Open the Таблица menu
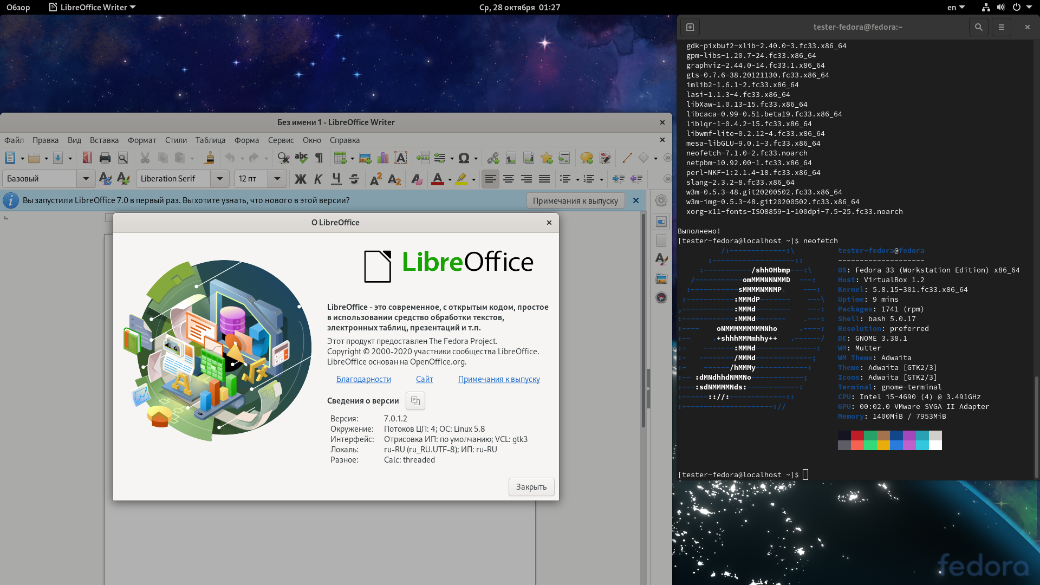The width and height of the screenshot is (1040, 585). 210,140
